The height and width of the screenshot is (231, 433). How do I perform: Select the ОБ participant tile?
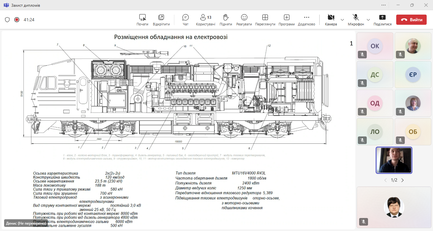pos(413,132)
